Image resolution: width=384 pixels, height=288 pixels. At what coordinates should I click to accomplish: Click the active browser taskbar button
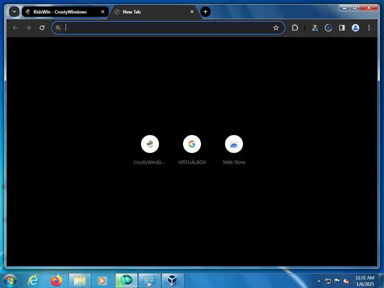(126, 280)
